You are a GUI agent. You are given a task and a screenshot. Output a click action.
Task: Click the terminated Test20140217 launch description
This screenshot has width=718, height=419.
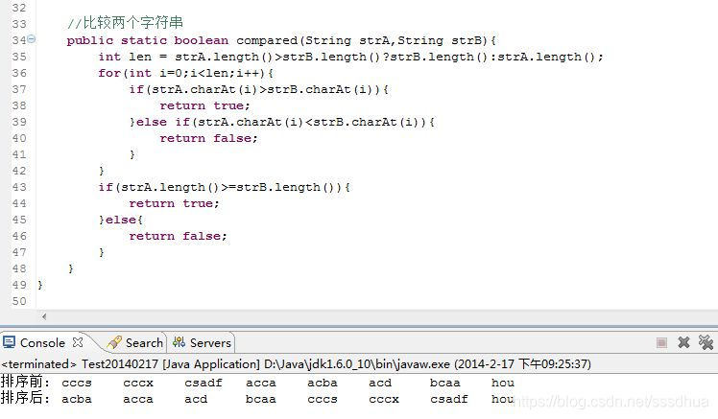tap(296, 364)
